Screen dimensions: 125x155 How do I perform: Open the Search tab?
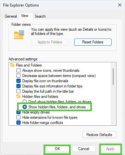tap(40, 16)
